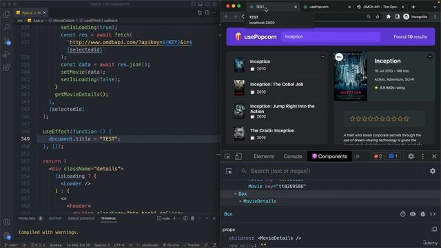
Task: Select 'The Crack: Inception' movie
Action: coord(277,134)
